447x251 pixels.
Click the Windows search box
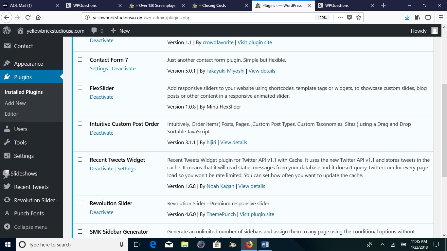pyautogui.click(x=71, y=244)
